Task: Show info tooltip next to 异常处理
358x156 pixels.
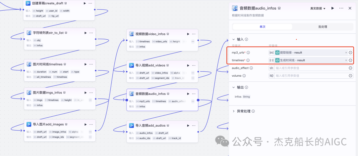Action: tap(253, 111)
